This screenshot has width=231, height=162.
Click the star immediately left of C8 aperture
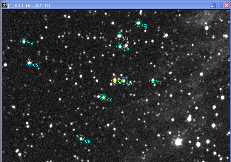[98, 96]
